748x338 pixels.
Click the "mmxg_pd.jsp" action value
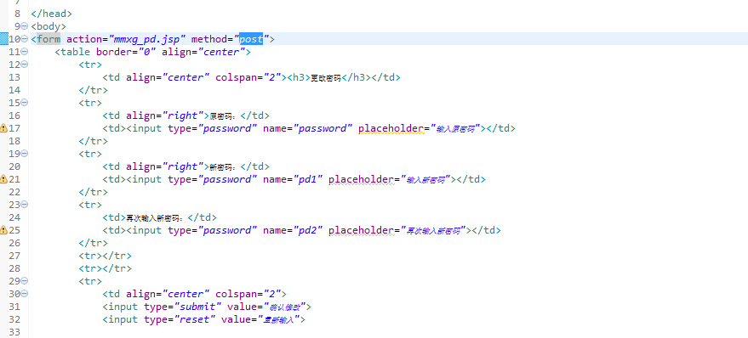[147, 39]
